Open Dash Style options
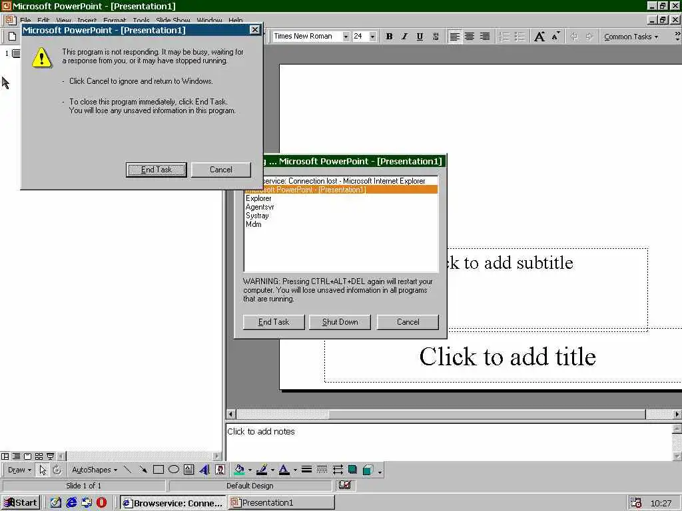The height and width of the screenshot is (511, 682). pos(322,470)
